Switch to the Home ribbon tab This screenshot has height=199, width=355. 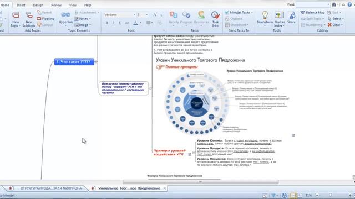pos(4,5)
